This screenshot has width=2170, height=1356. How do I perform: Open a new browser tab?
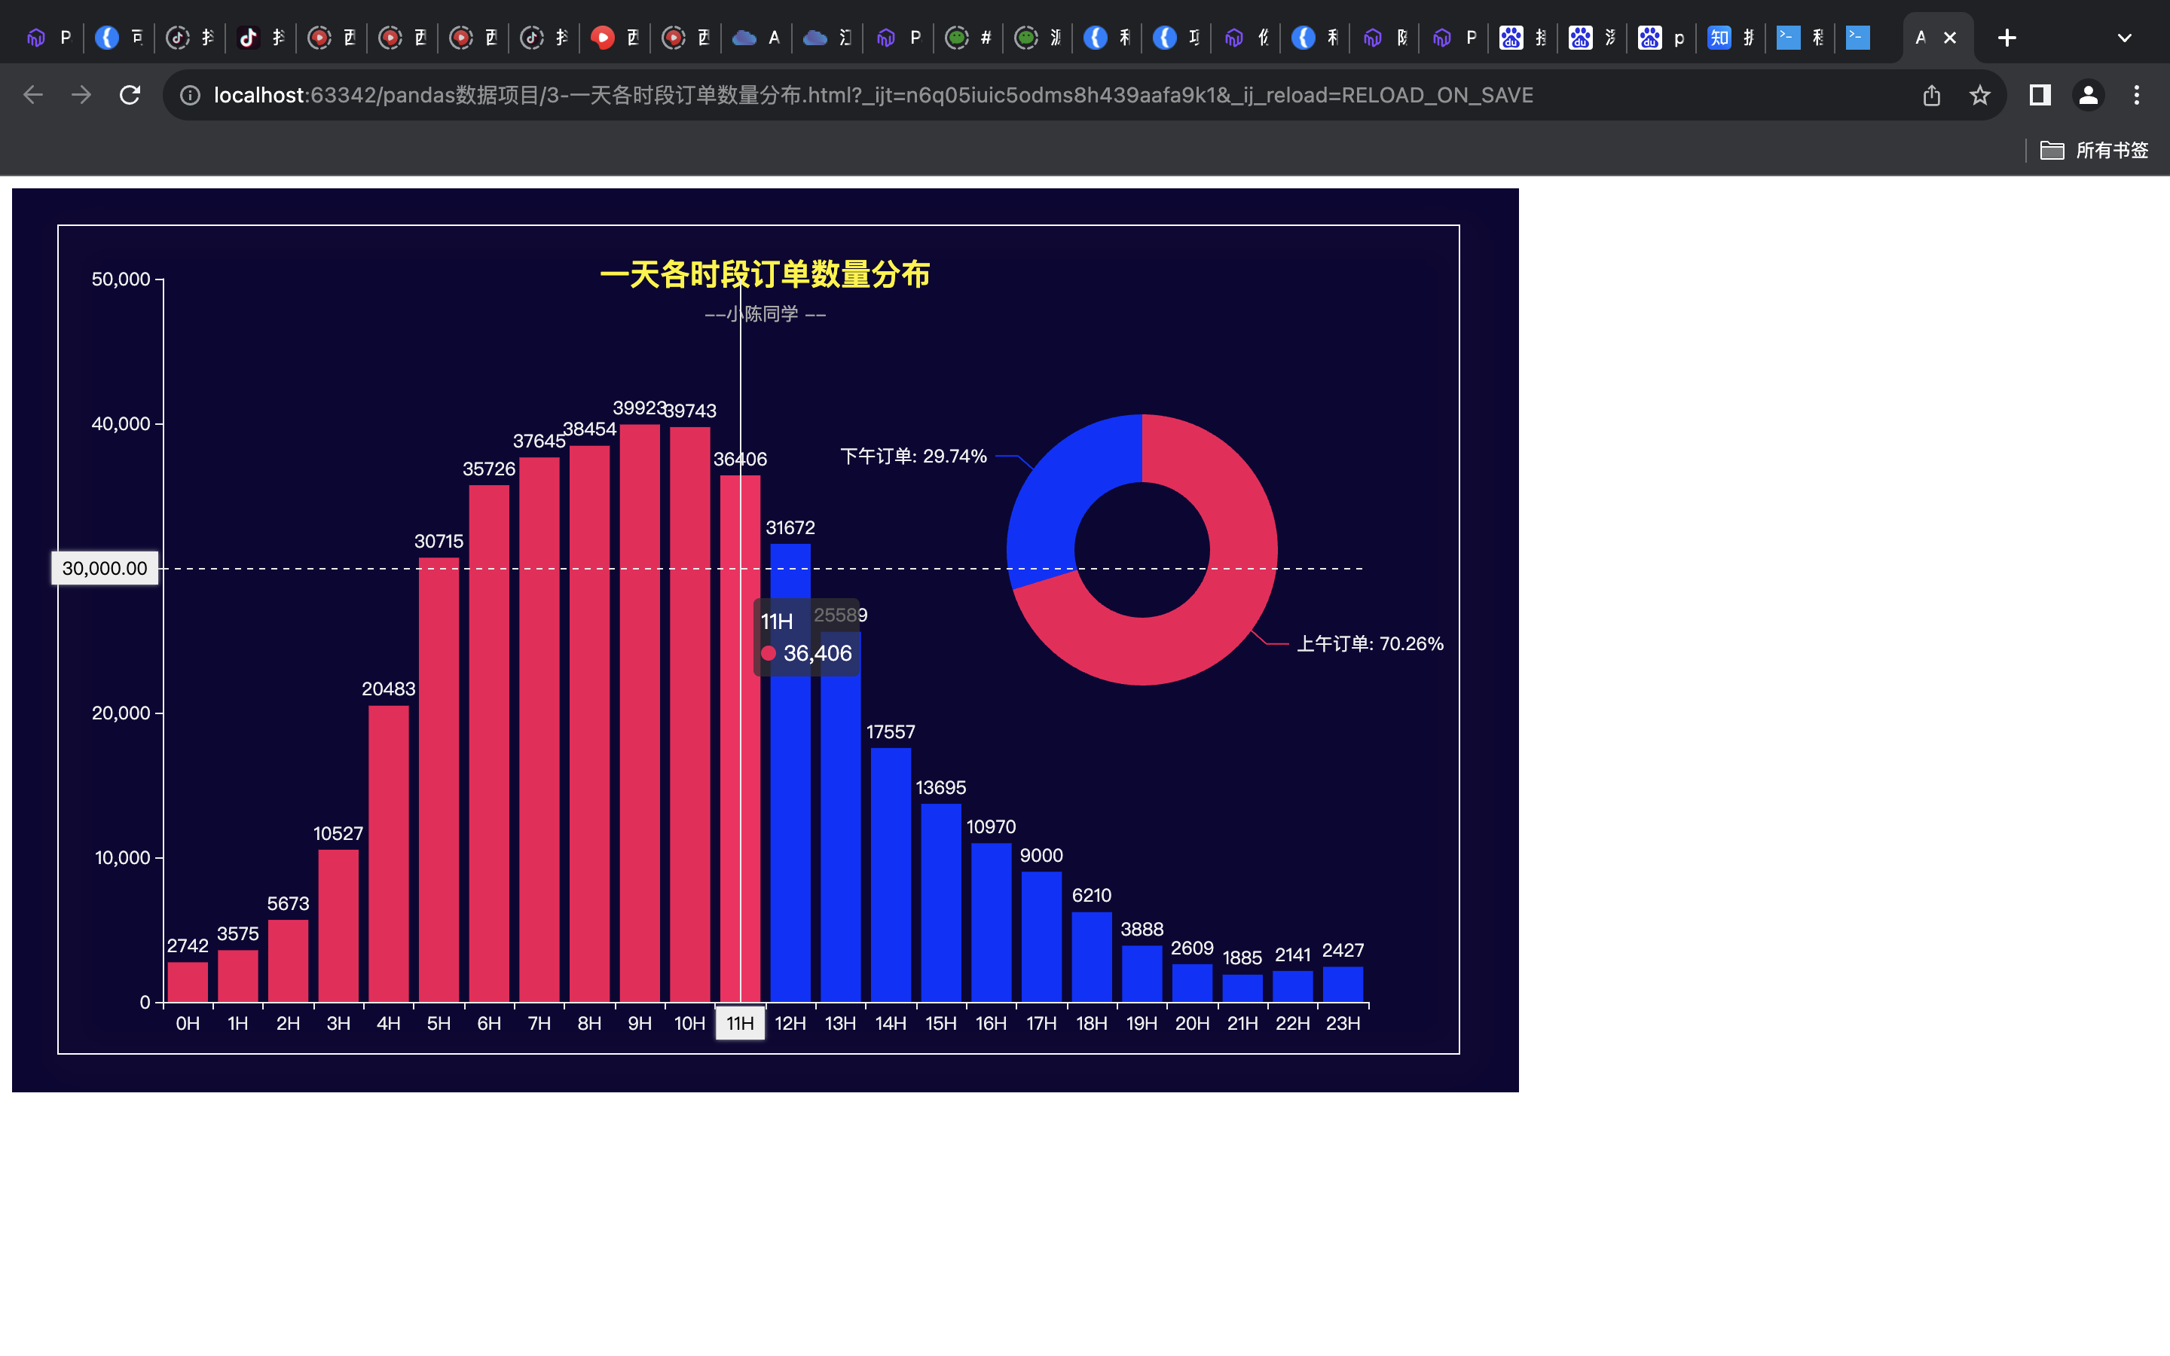pos(2008,38)
